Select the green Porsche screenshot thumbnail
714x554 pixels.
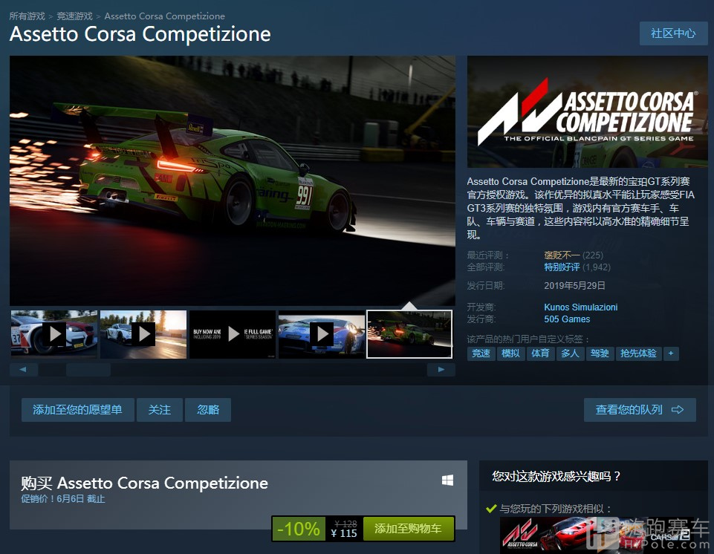409,334
